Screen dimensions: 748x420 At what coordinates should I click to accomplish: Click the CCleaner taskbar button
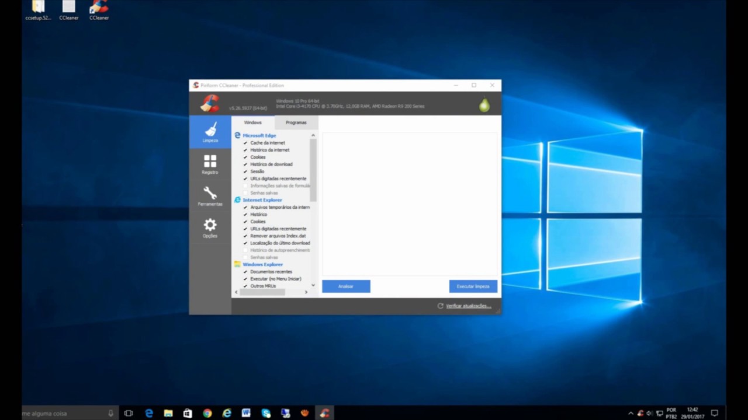[324, 413]
